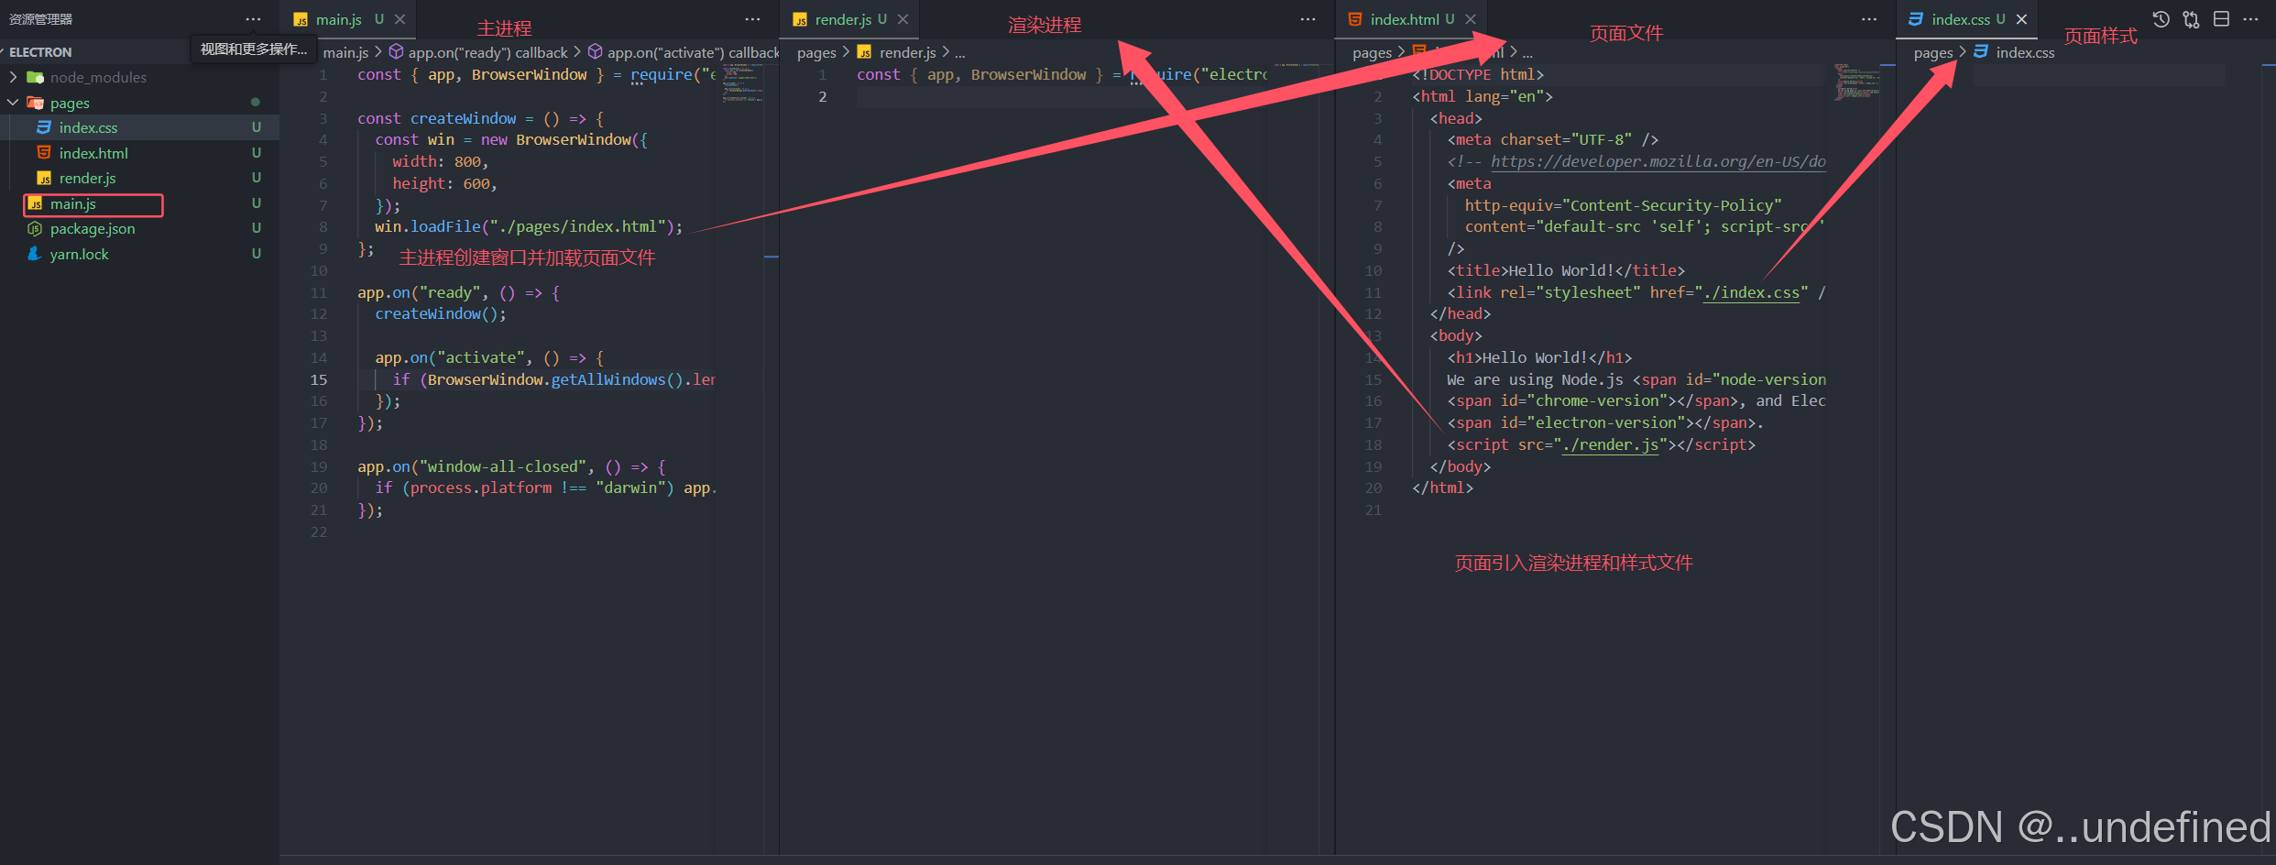Click the 'width: 800,' line
The width and height of the screenshot is (2276, 865).
pos(441,161)
